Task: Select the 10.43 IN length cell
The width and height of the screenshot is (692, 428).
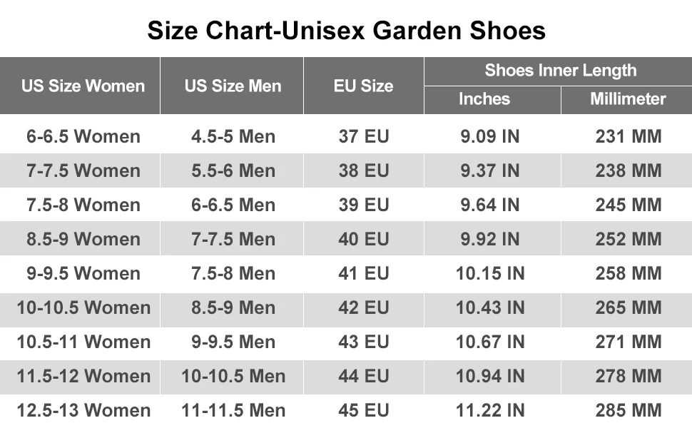Action: [x=489, y=307]
